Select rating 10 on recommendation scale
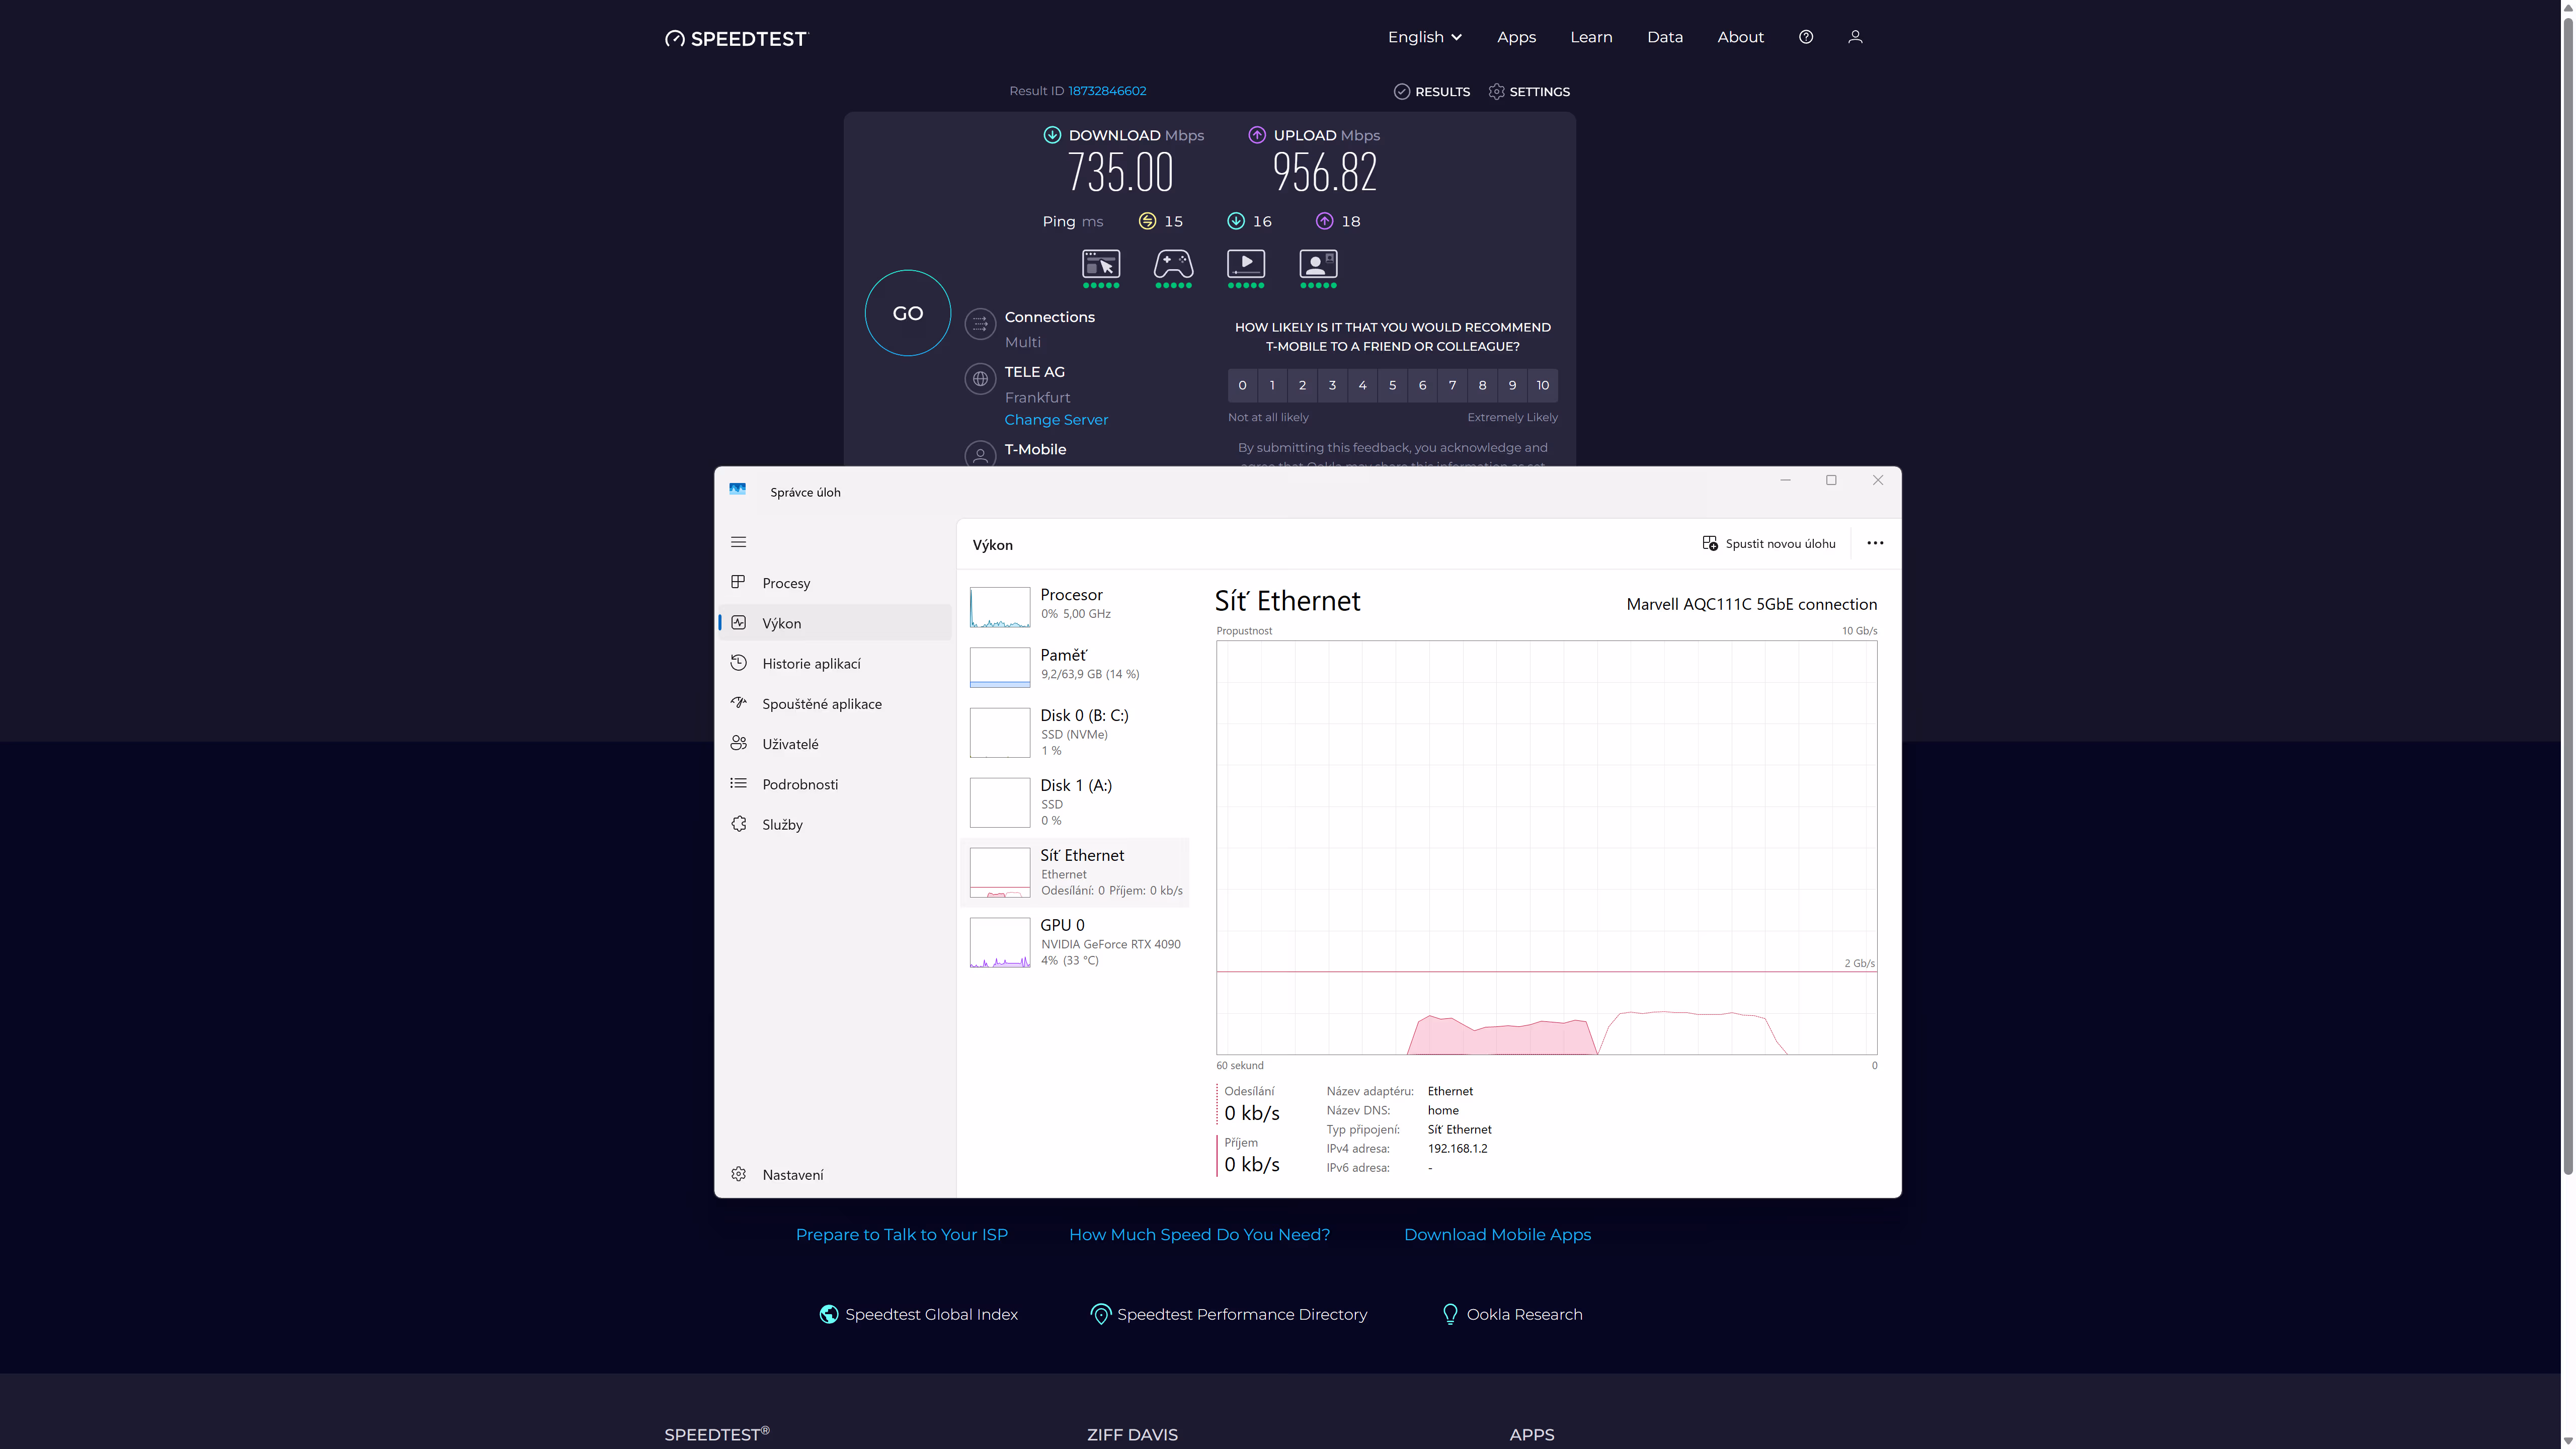This screenshot has width=2576, height=1449. click(x=1542, y=385)
